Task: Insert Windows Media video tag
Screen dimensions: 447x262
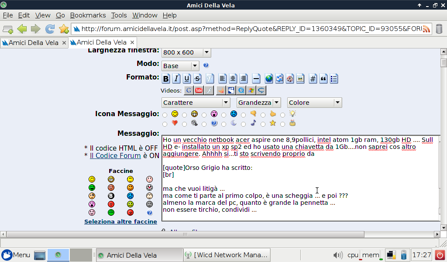Action: point(251,91)
